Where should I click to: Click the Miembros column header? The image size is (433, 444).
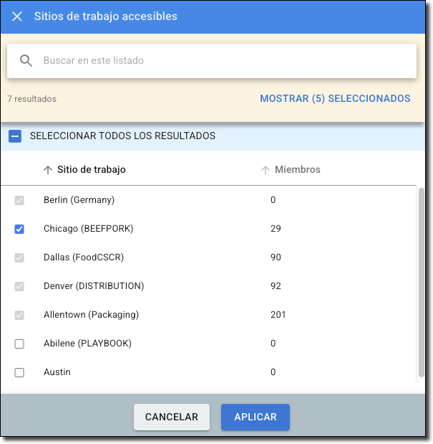(x=297, y=170)
